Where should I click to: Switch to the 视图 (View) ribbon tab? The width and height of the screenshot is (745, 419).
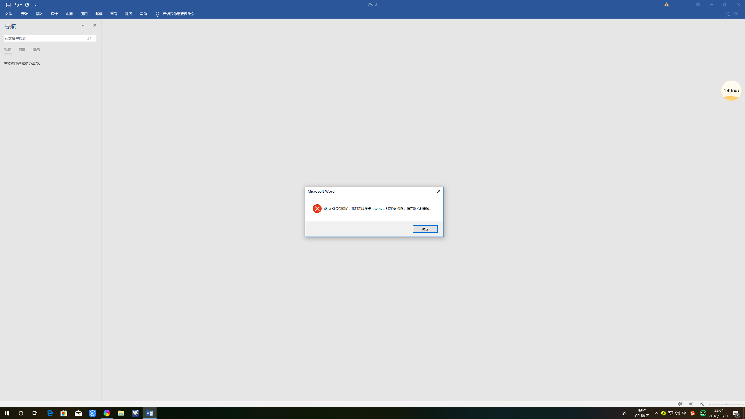click(128, 14)
